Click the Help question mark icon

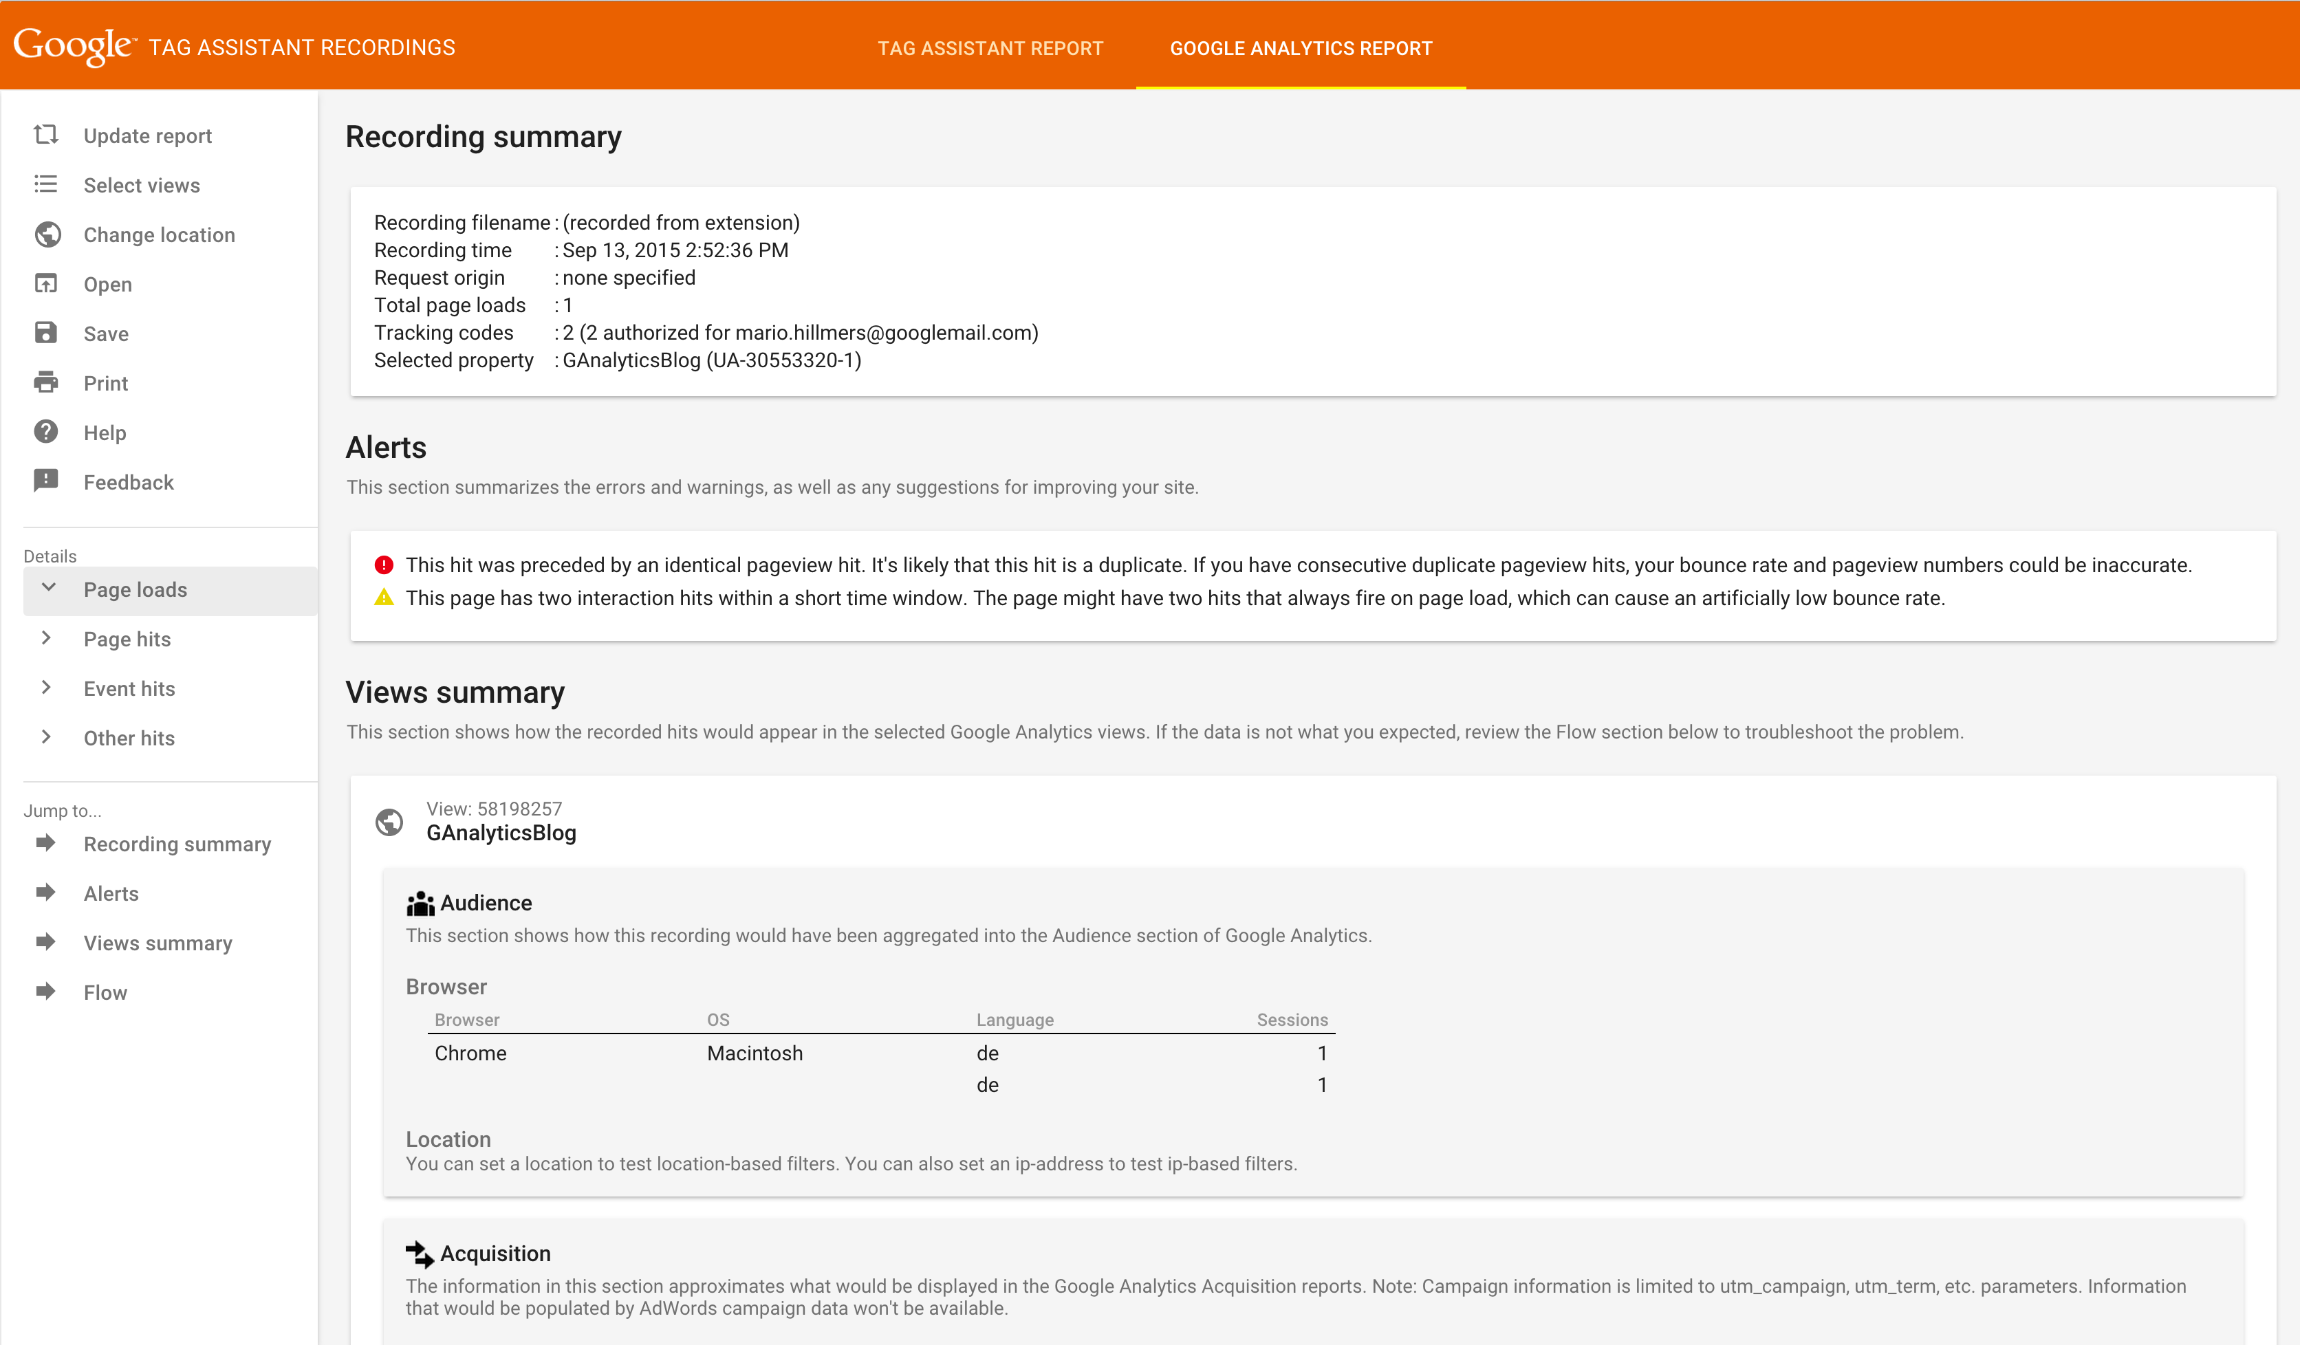point(45,432)
